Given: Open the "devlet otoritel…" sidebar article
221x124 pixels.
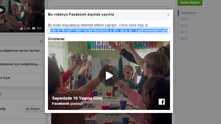Looking at the screenshot, I should tap(21, 51).
